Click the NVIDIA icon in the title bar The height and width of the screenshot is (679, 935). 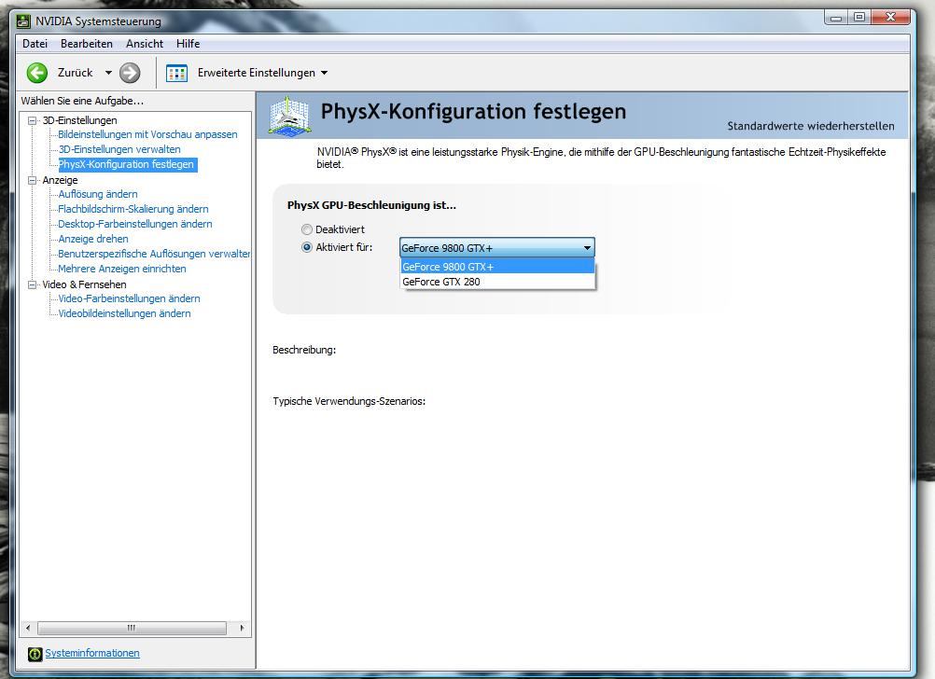24,21
